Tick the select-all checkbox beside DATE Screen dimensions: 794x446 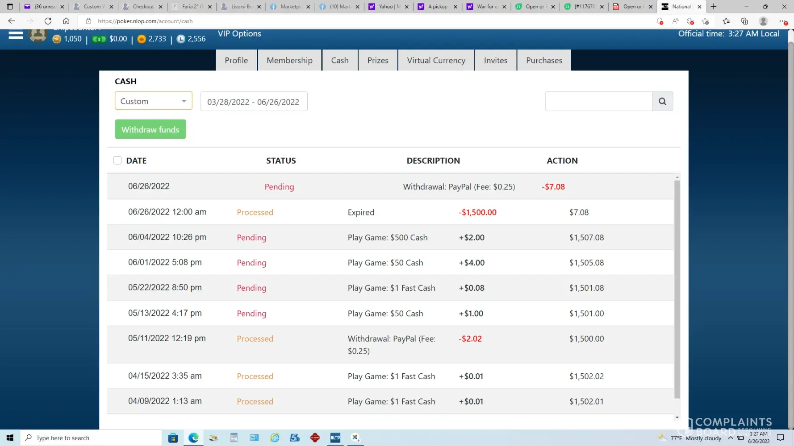point(117,161)
